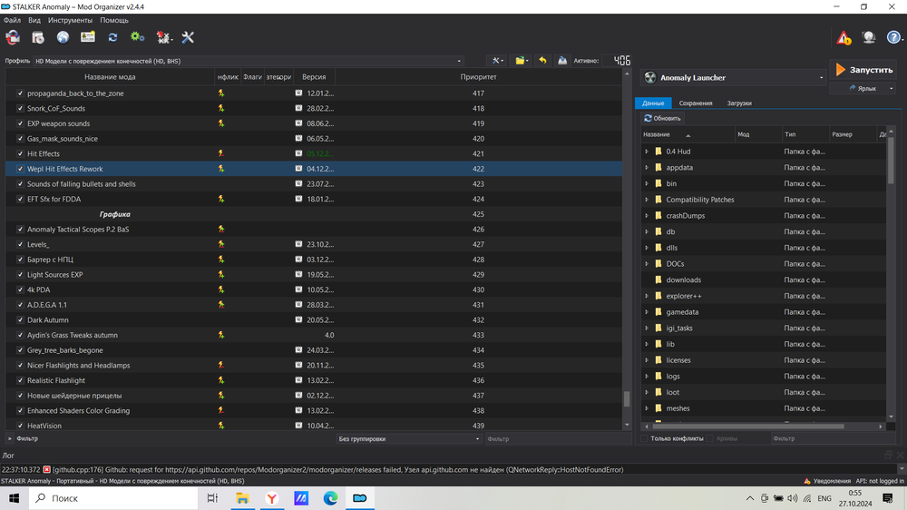This screenshot has width=907, height=510.
Task: Open the profiles manager card icon
Action: pyautogui.click(x=88, y=37)
